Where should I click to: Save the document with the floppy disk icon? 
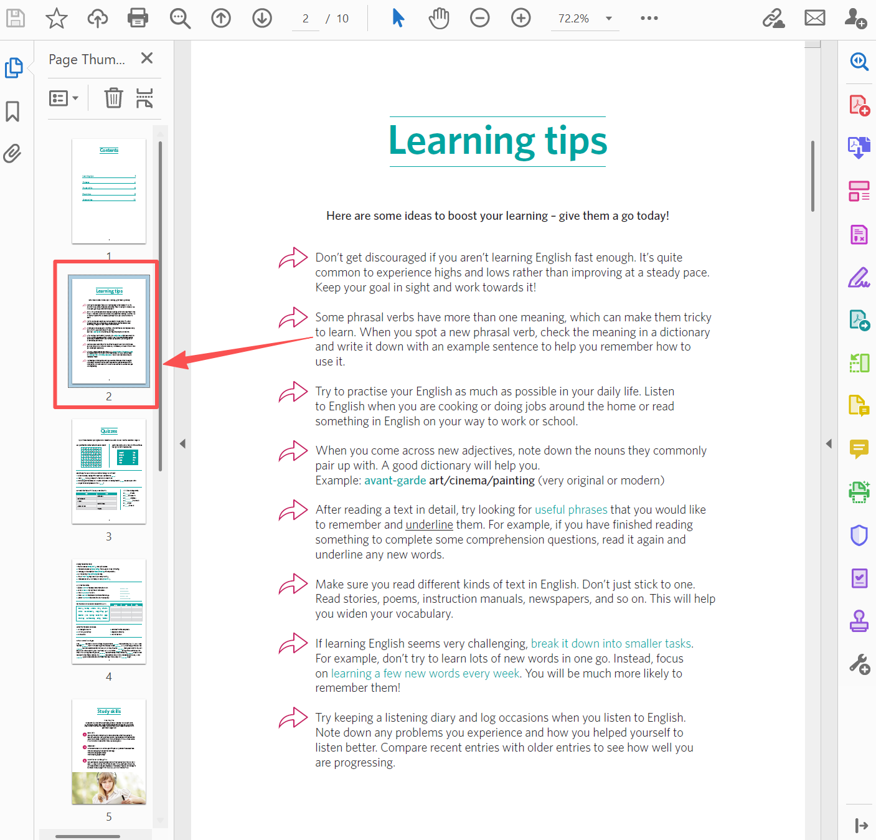(16, 19)
